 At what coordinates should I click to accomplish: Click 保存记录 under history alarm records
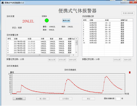[127, 60]
